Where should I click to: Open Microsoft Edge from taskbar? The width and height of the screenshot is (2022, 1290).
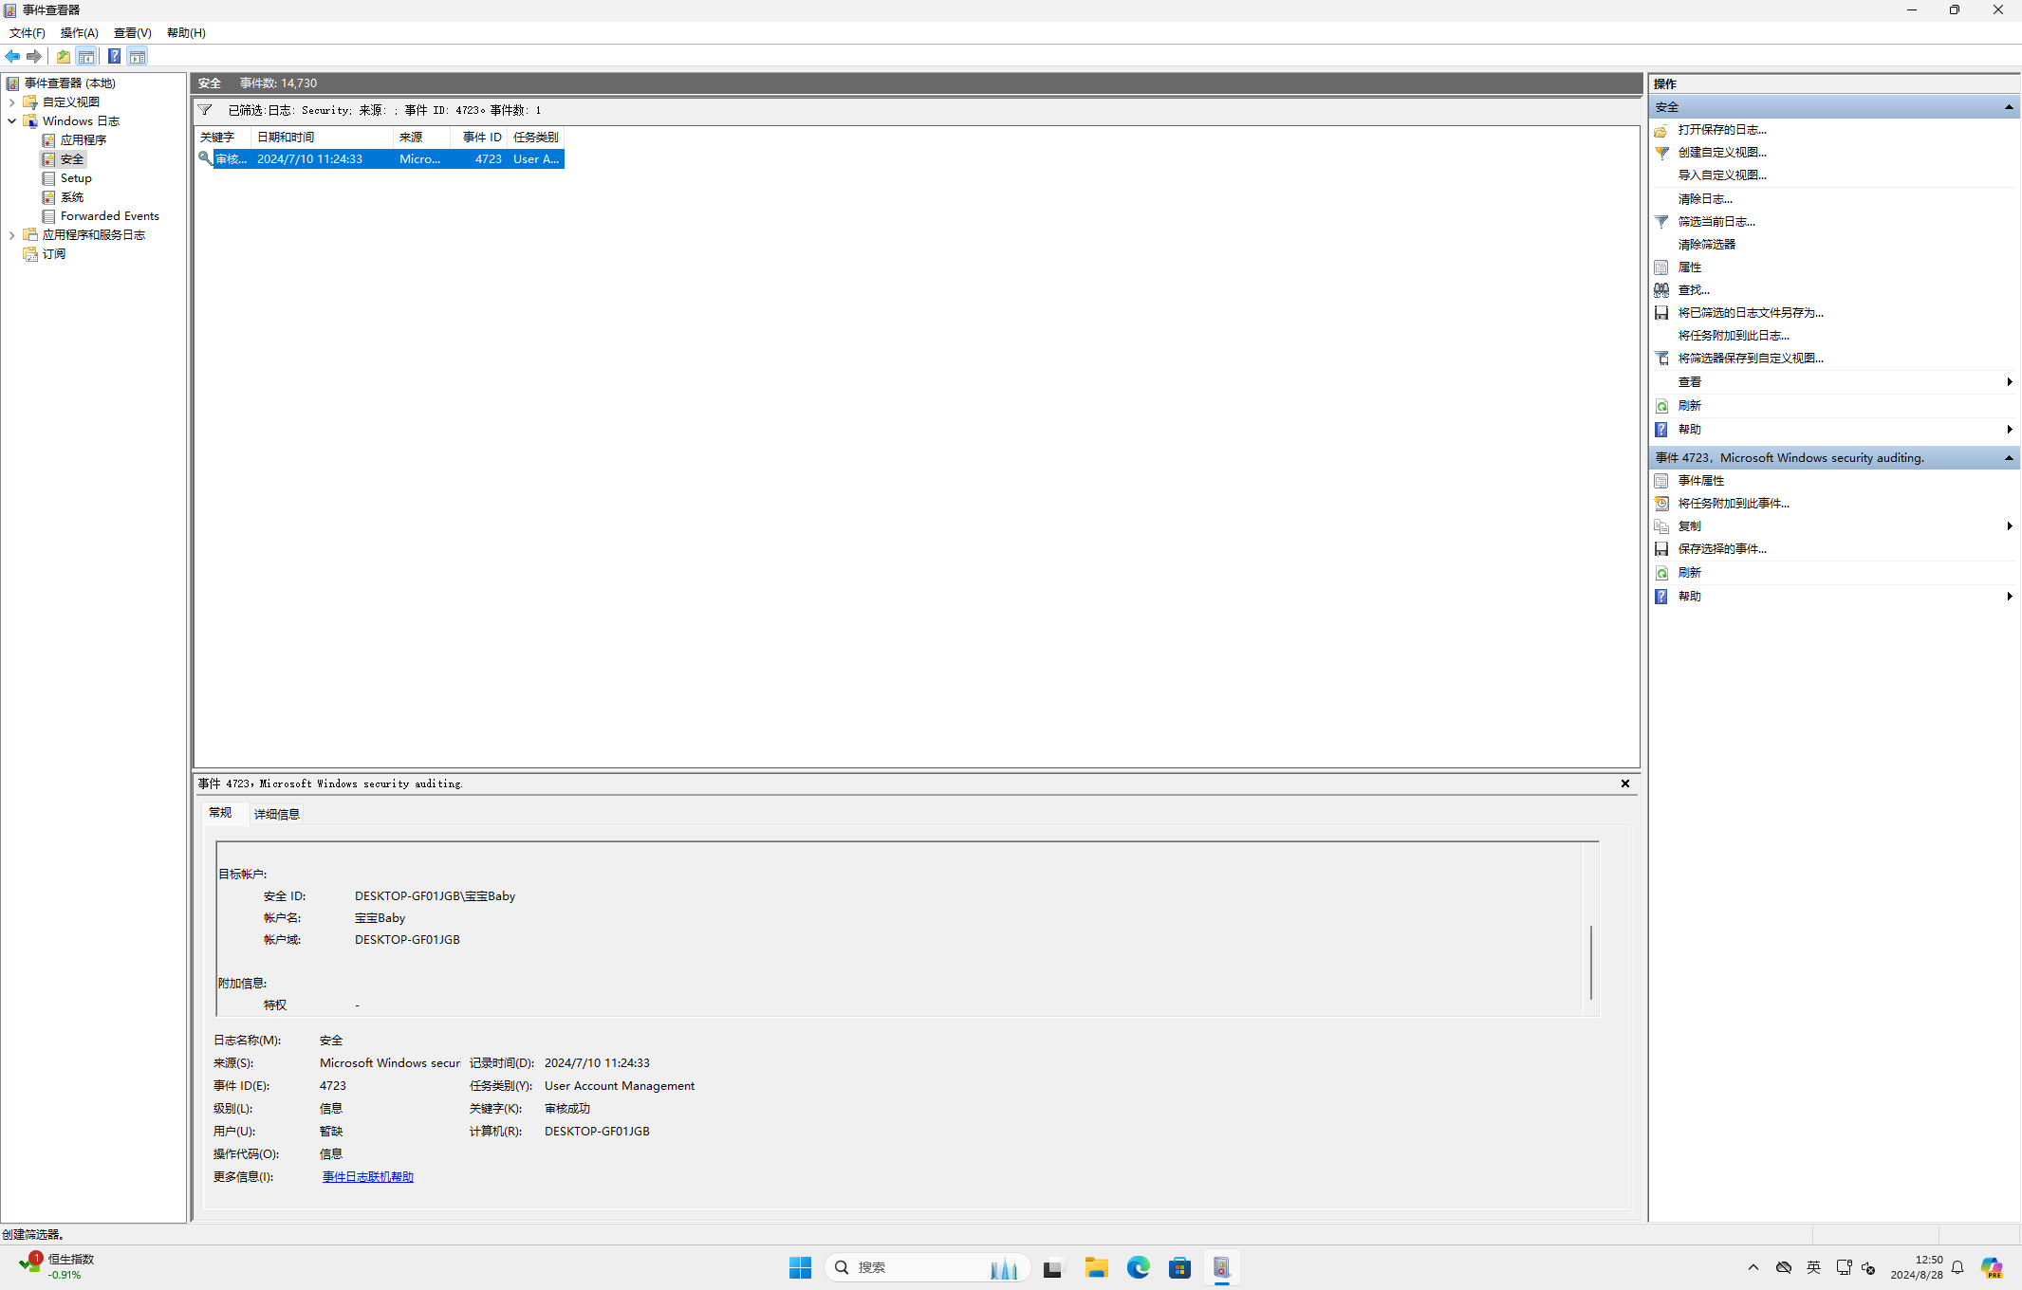[x=1138, y=1268]
